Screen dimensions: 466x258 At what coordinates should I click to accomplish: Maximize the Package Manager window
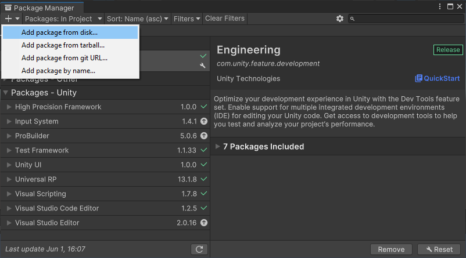point(450,6)
